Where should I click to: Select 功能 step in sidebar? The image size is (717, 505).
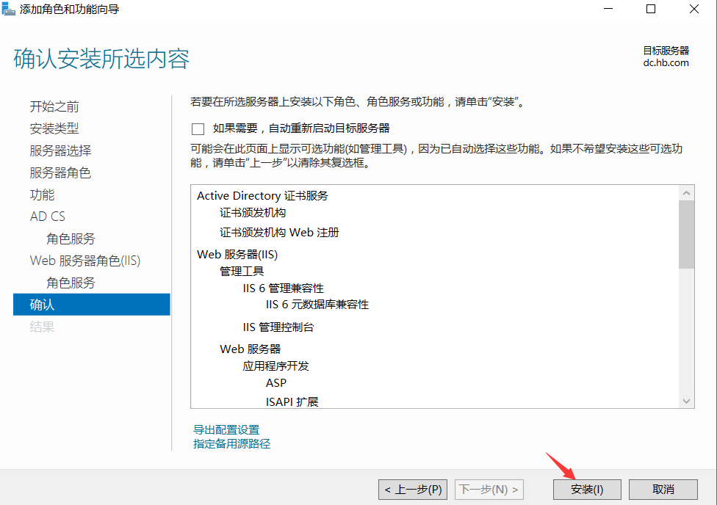coord(42,195)
